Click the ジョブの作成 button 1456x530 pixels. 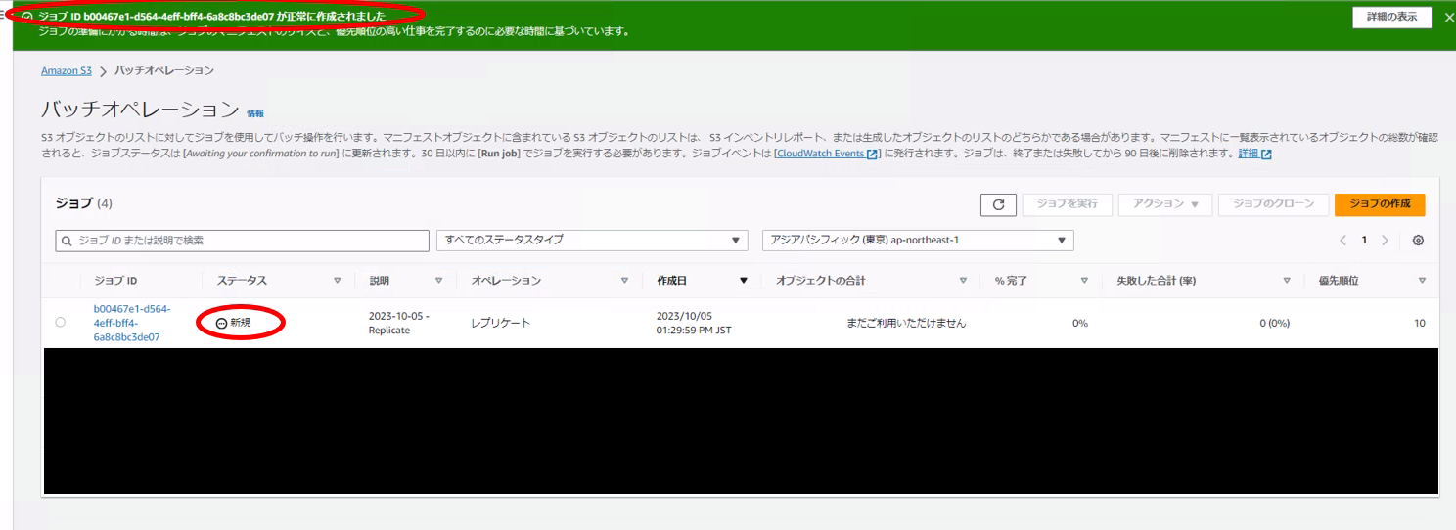click(1379, 204)
